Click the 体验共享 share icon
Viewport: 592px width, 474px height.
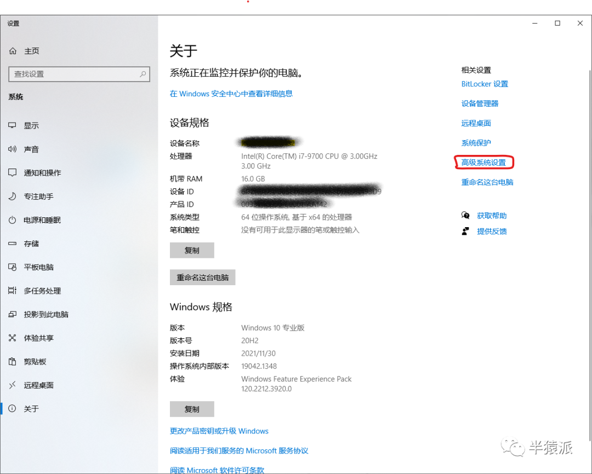[x=13, y=338]
